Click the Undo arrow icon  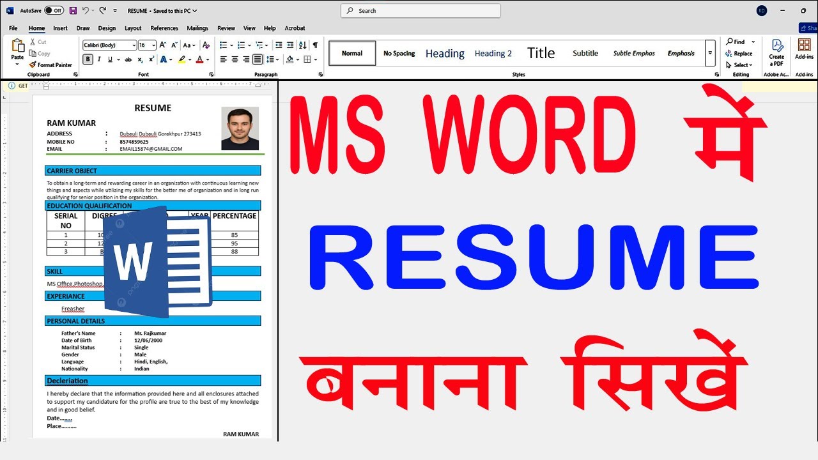pos(86,11)
